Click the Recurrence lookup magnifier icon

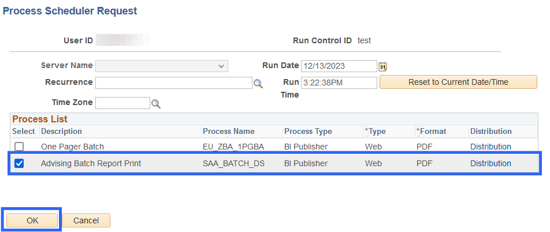(x=258, y=84)
